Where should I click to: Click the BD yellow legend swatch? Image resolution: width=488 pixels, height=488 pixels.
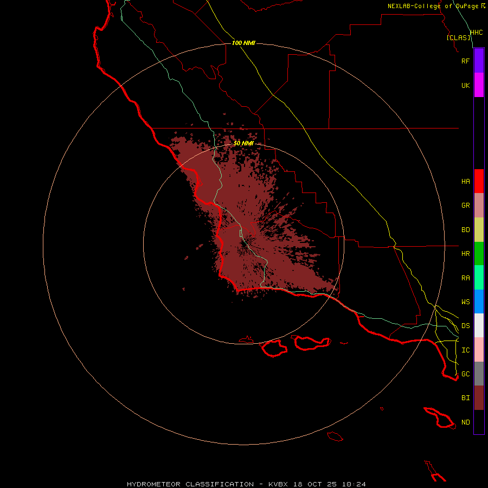click(x=479, y=230)
